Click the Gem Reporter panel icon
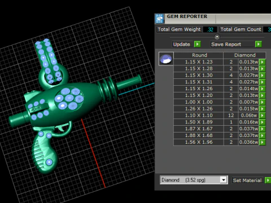Viewport: 271px width, 203px height. [x=159, y=19]
